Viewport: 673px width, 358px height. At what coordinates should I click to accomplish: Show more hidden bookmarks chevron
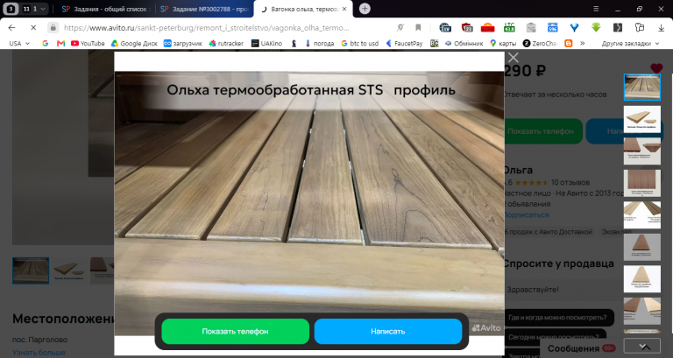583,43
